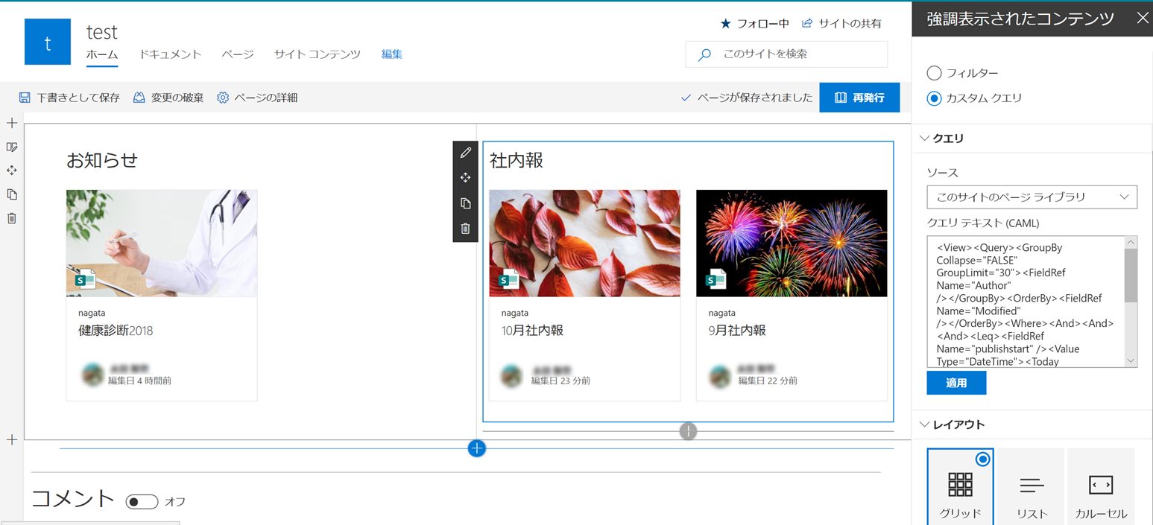Open the ドキュメント navigation tab
This screenshot has height=525, width=1153.
pyautogui.click(x=170, y=54)
